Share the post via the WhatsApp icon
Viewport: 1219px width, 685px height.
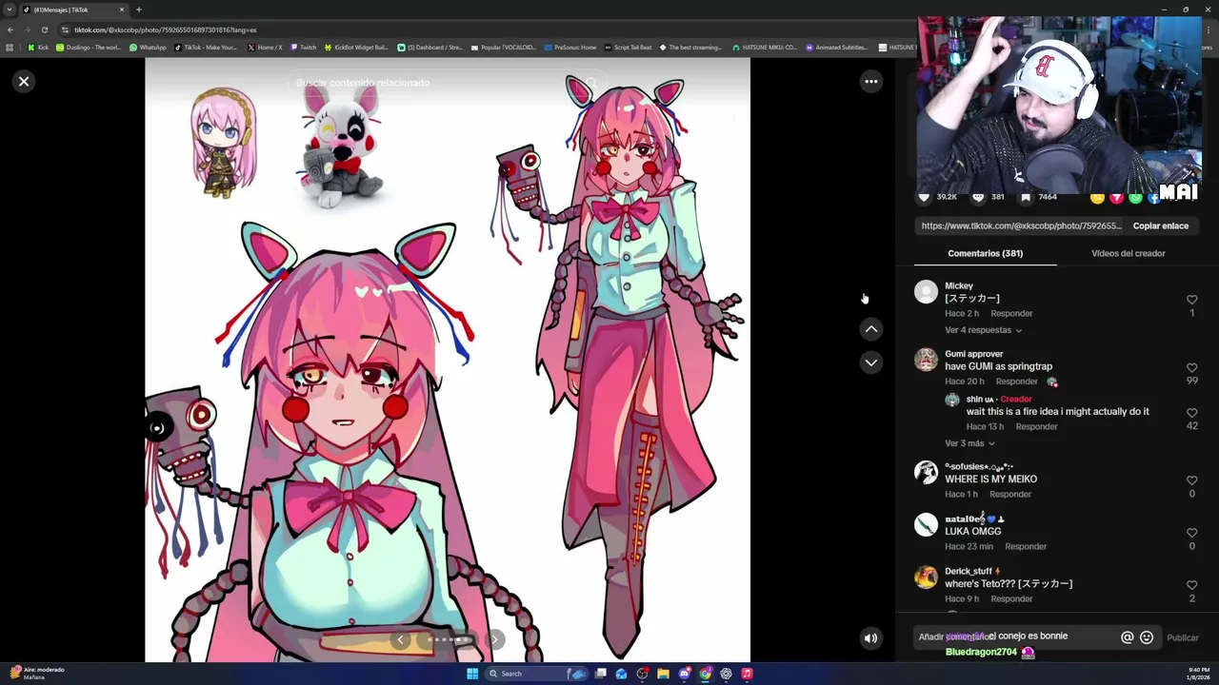[x=1135, y=198]
